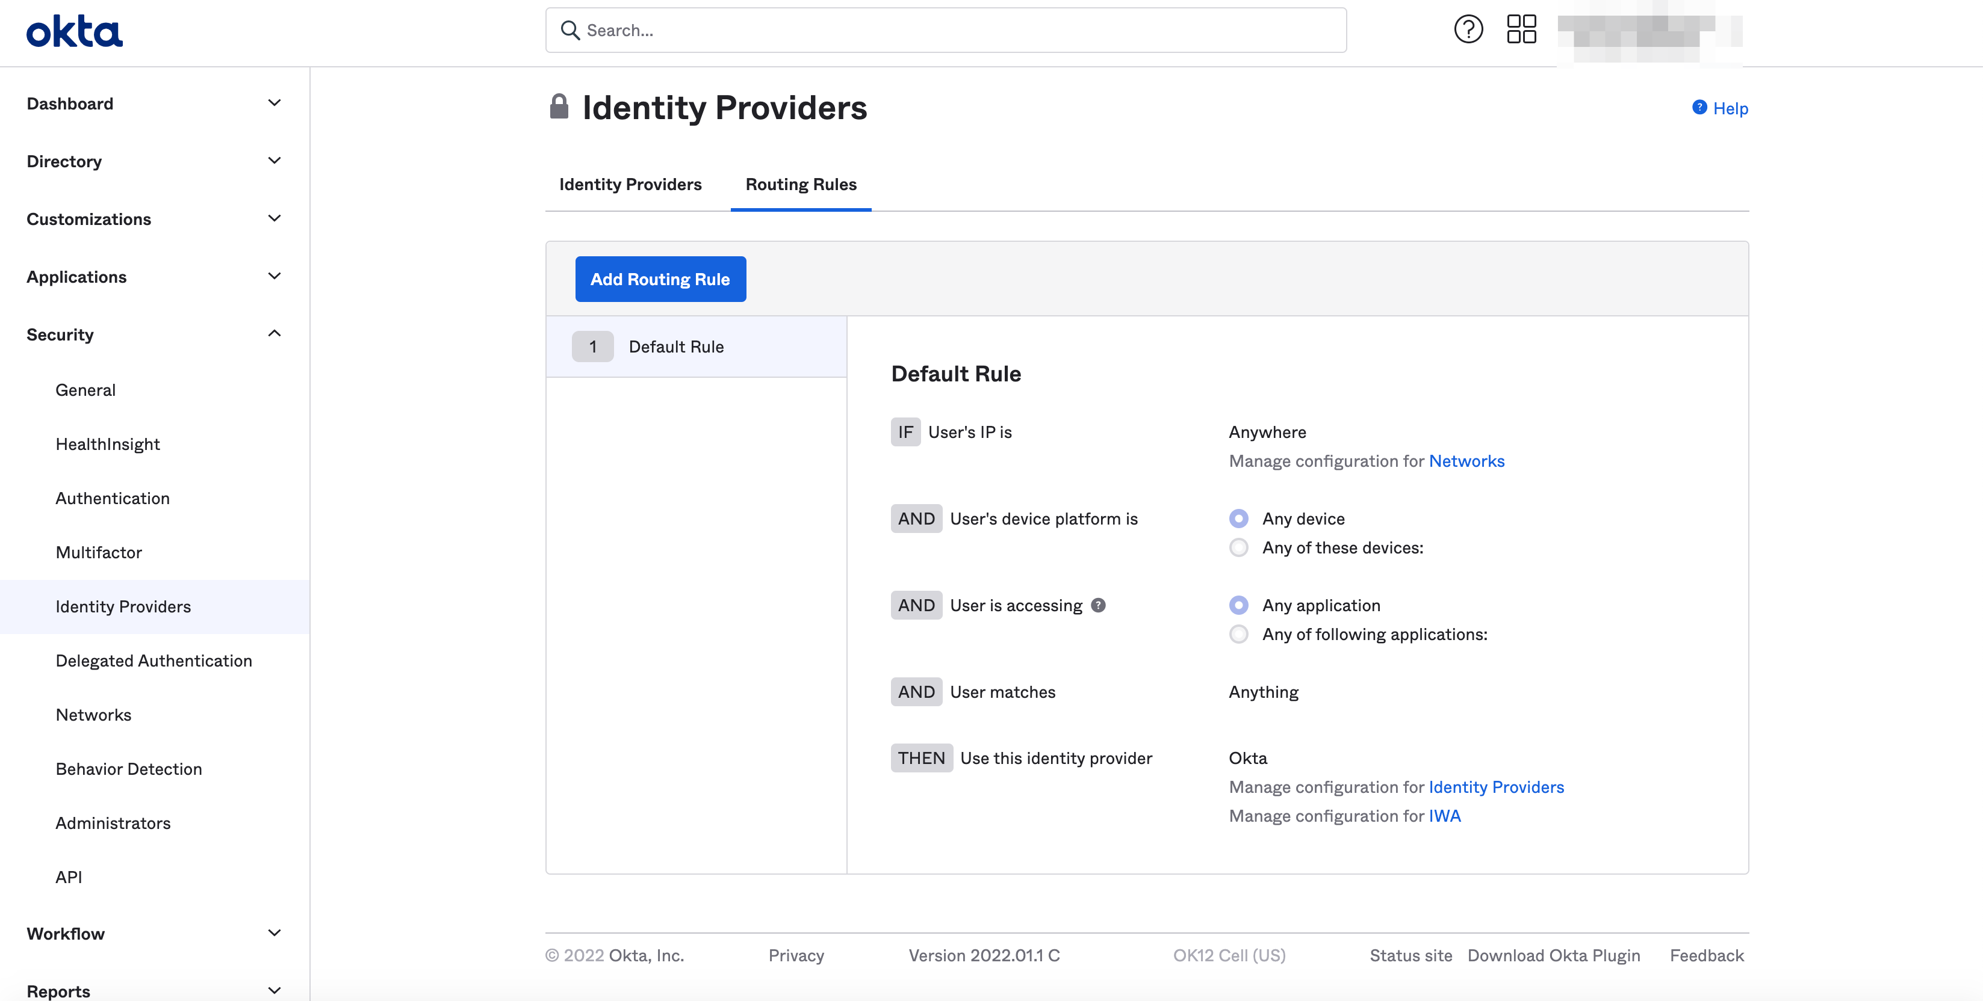Switch to the Identity Providers tab

[x=630, y=185]
